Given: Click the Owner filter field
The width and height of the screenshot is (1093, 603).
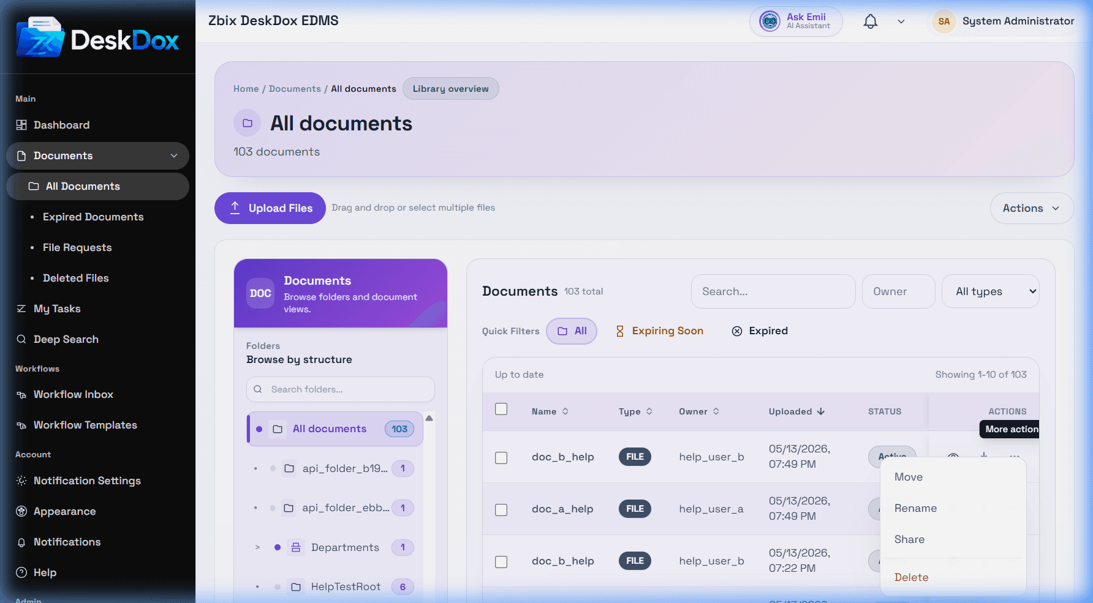Looking at the screenshot, I should 899,291.
